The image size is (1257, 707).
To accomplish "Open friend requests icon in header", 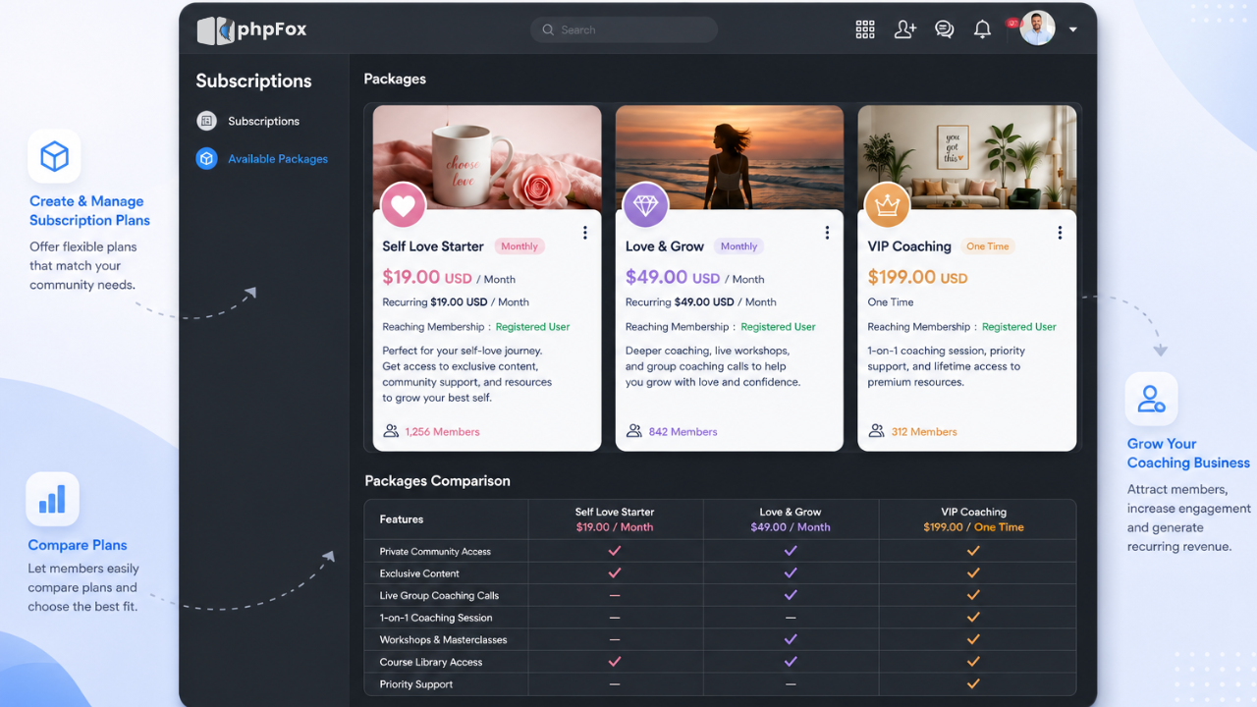I will click(x=905, y=29).
